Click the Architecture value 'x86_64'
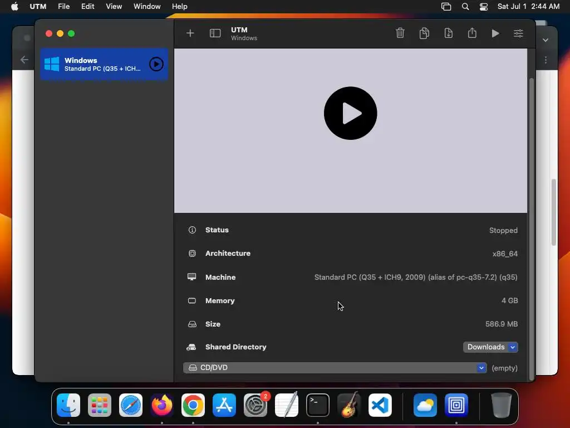 click(x=505, y=254)
